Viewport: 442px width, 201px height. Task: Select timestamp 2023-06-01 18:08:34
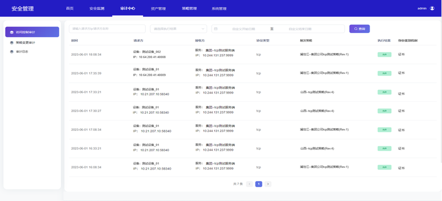[86, 55]
